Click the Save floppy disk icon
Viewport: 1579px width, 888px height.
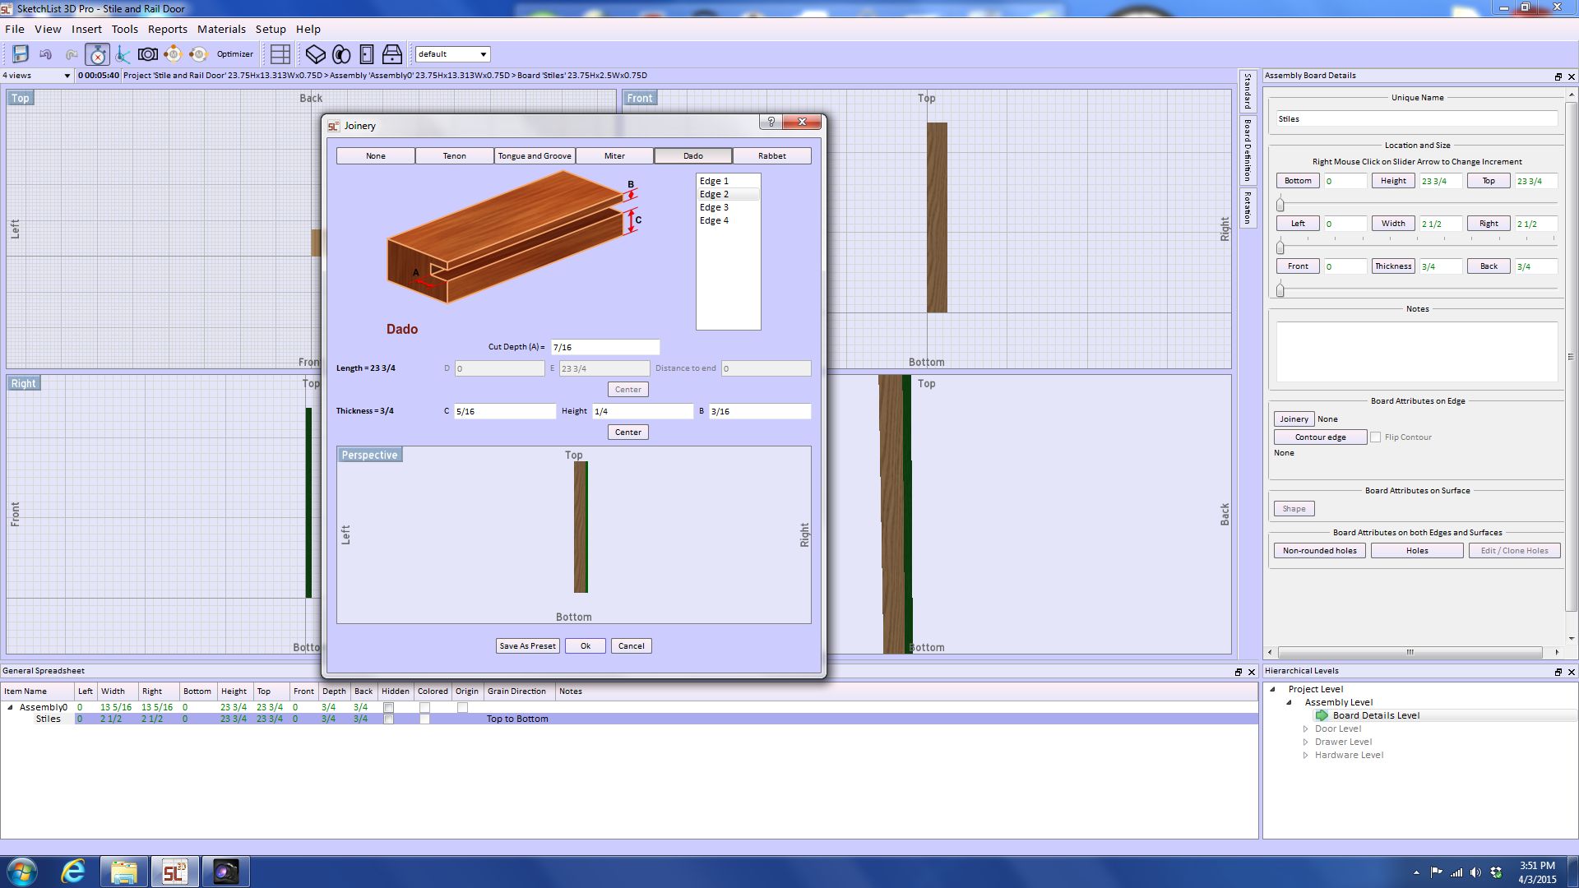tap(21, 54)
